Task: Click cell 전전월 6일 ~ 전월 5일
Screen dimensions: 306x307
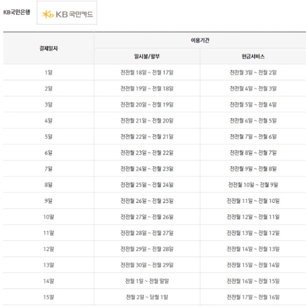Action: point(253,120)
